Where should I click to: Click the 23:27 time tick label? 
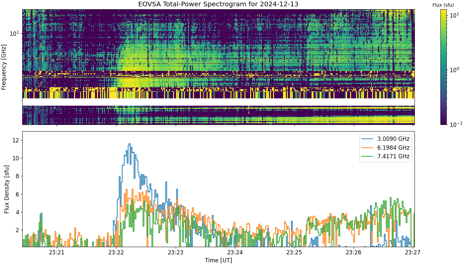coord(413,252)
